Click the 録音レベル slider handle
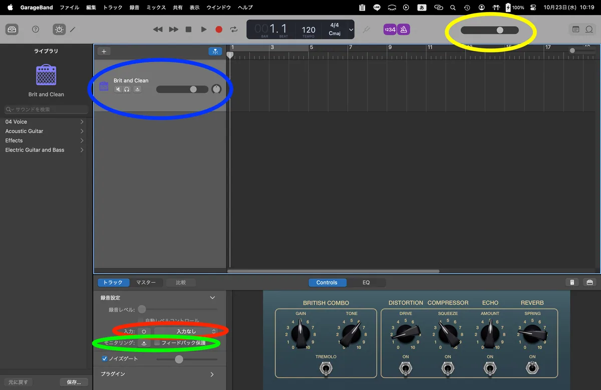 [x=142, y=309]
